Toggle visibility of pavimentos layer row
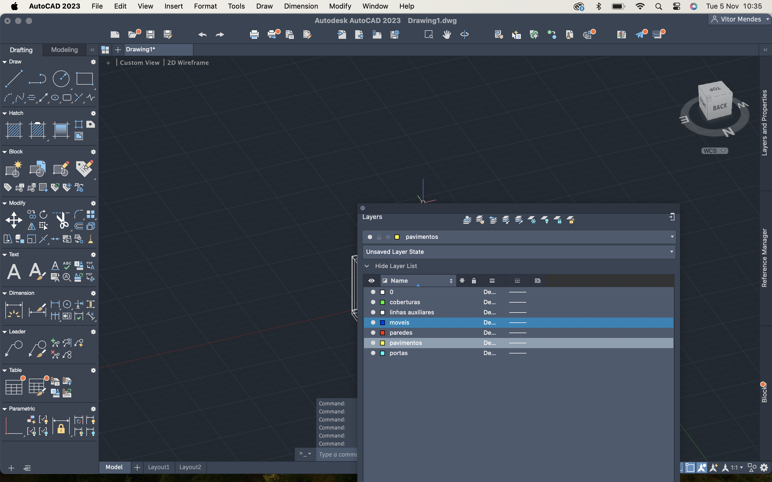The width and height of the screenshot is (772, 482). coord(373,343)
